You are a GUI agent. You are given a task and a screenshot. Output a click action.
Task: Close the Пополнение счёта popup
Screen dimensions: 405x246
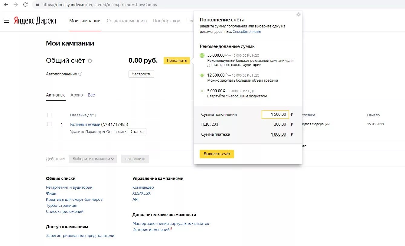(x=299, y=14)
